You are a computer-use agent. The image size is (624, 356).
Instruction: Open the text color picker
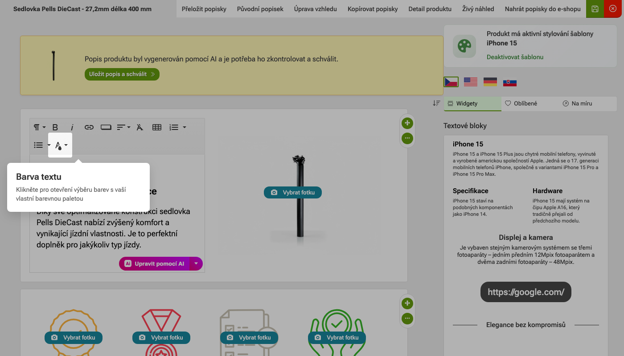[61, 145]
